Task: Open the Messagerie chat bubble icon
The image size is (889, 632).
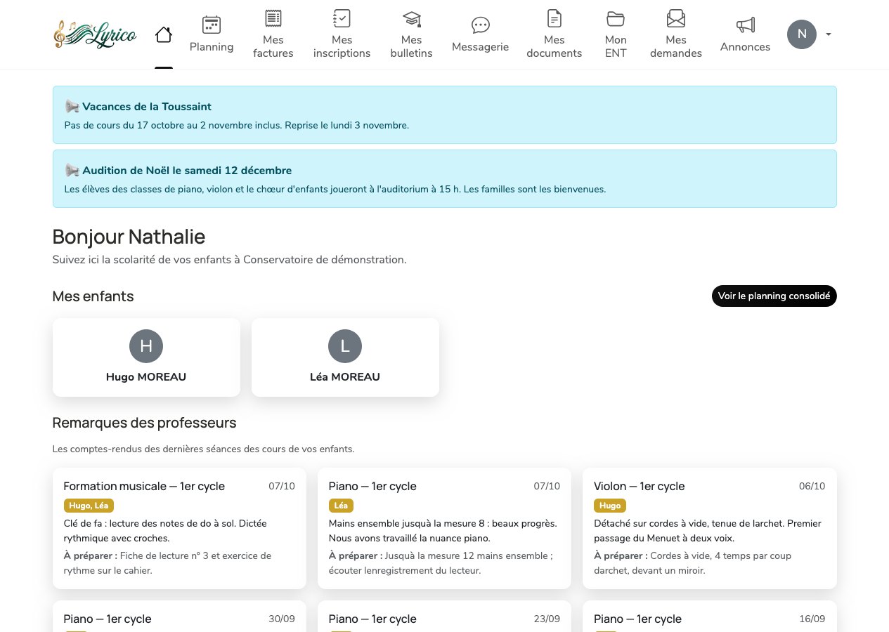Action: tap(481, 25)
